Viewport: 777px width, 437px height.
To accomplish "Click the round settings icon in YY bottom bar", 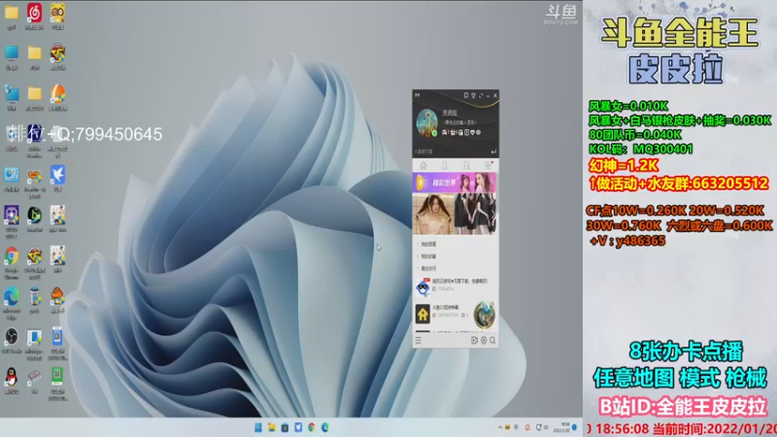I will click(x=484, y=341).
